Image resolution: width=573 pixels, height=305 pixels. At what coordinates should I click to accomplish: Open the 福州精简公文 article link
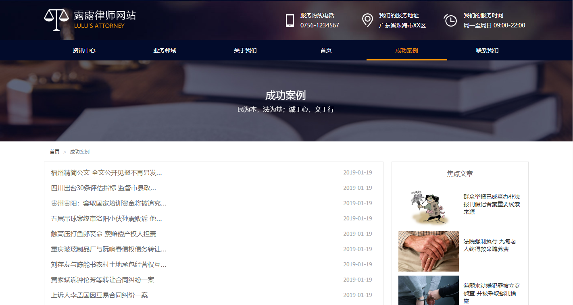[x=106, y=173]
